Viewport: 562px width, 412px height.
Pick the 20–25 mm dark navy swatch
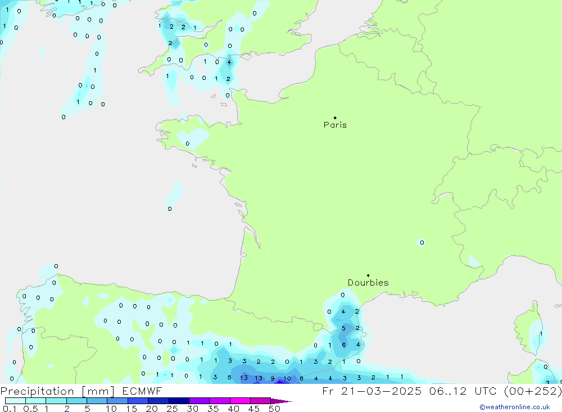158,401
